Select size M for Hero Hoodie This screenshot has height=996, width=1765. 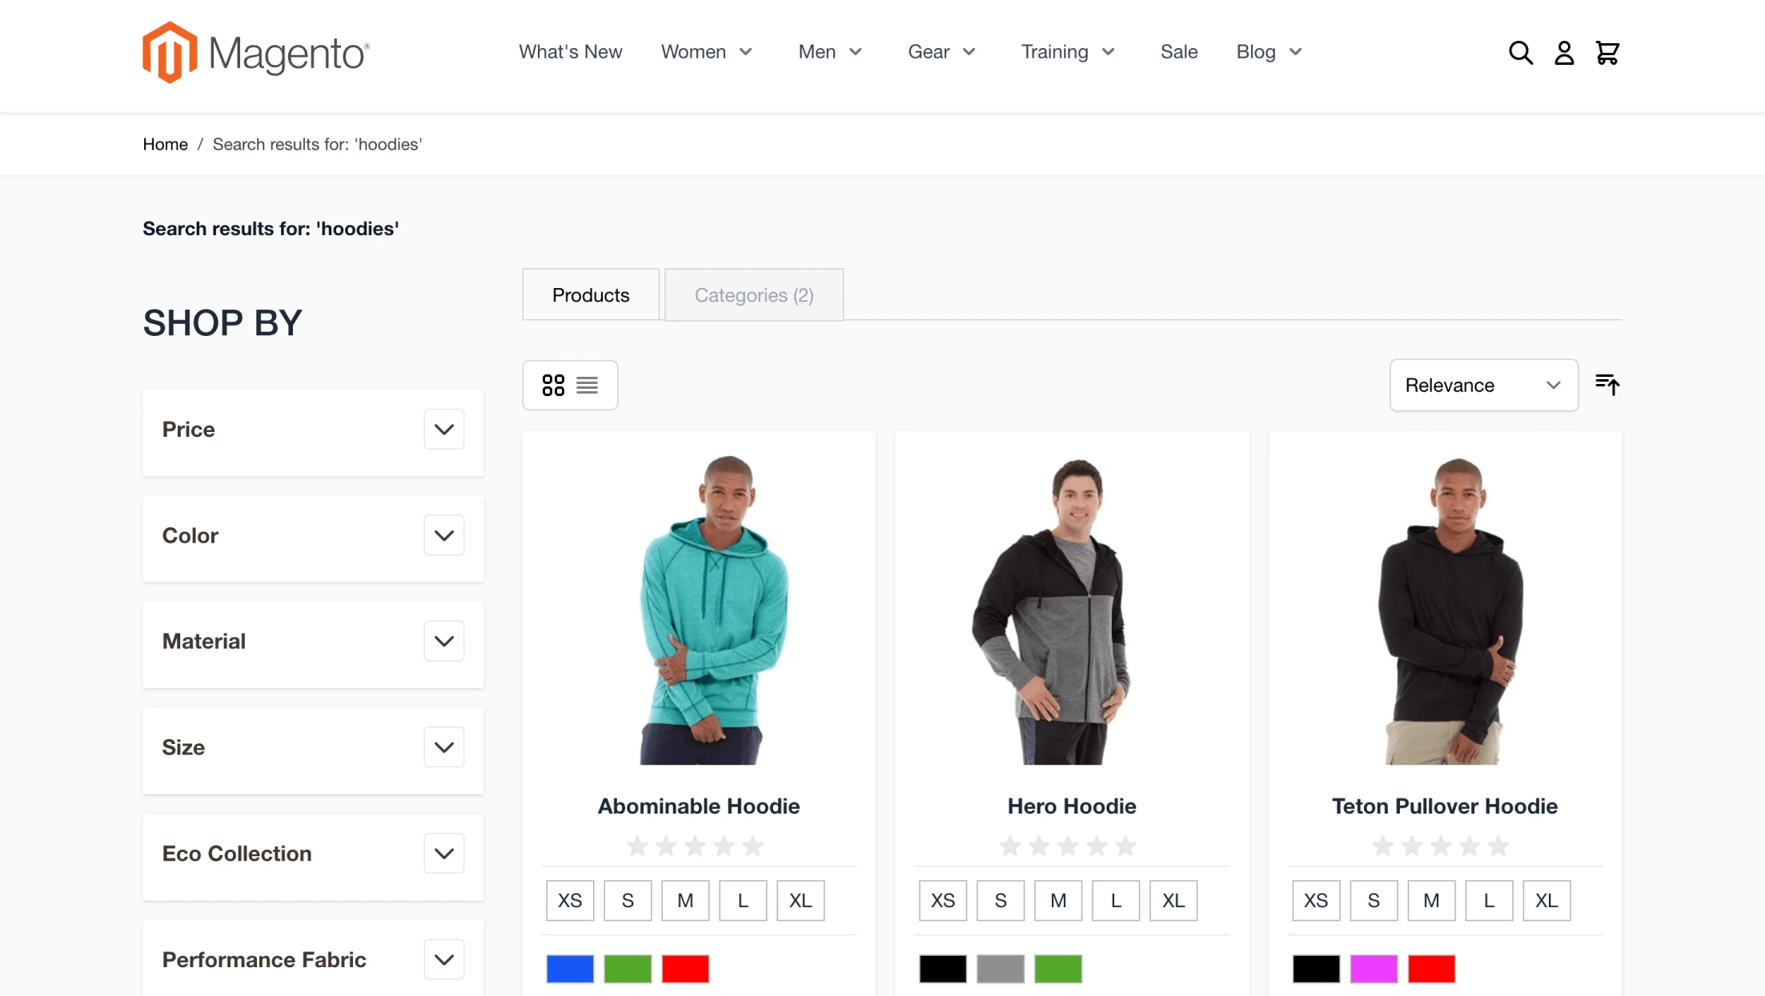(x=1058, y=901)
